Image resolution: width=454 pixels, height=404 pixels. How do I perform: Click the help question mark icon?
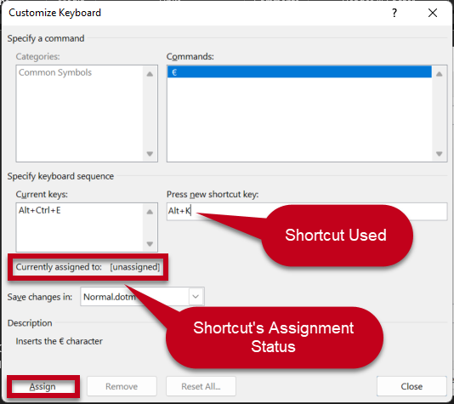pos(394,13)
